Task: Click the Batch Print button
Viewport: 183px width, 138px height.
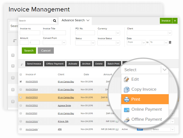Action: click(113, 64)
